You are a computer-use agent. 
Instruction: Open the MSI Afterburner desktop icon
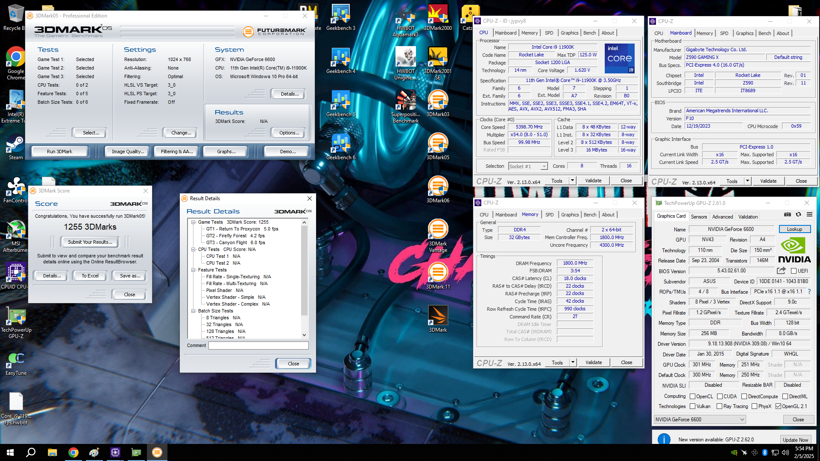[x=16, y=236]
